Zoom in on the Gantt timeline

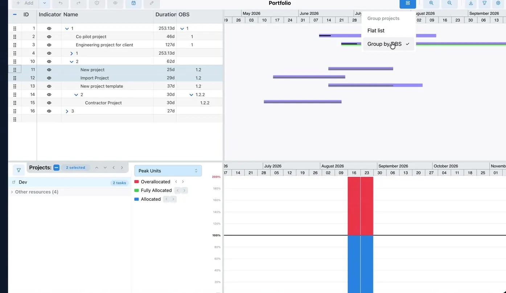pos(431,3)
